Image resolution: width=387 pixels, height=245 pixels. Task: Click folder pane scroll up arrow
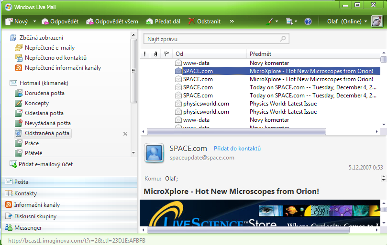pyautogui.click(x=133, y=35)
